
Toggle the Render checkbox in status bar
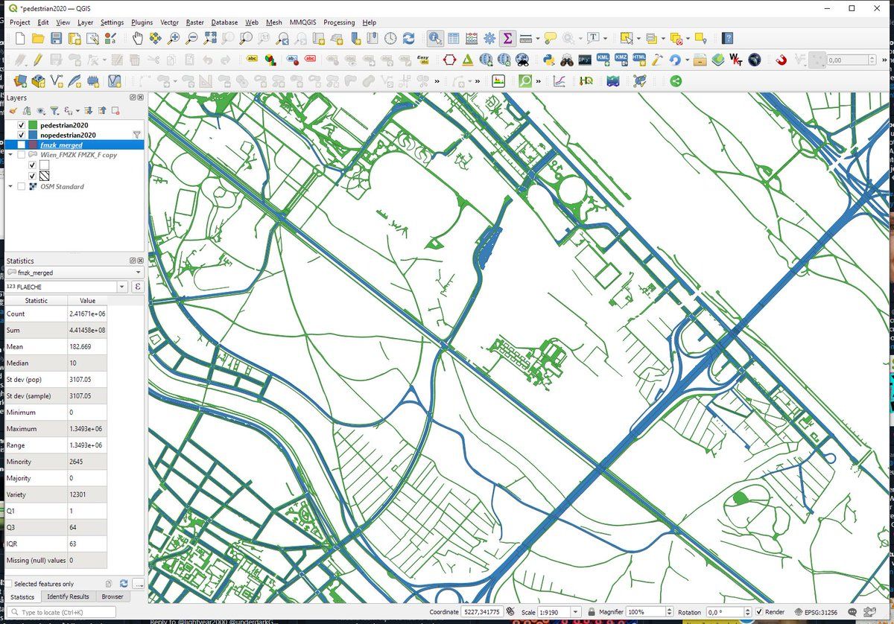tap(758, 612)
